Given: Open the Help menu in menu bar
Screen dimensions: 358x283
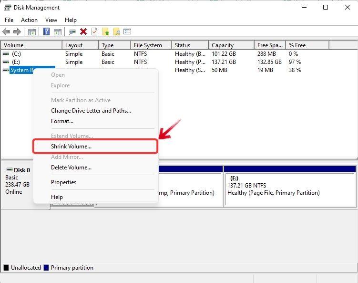Looking at the screenshot, I should coord(71,20).
